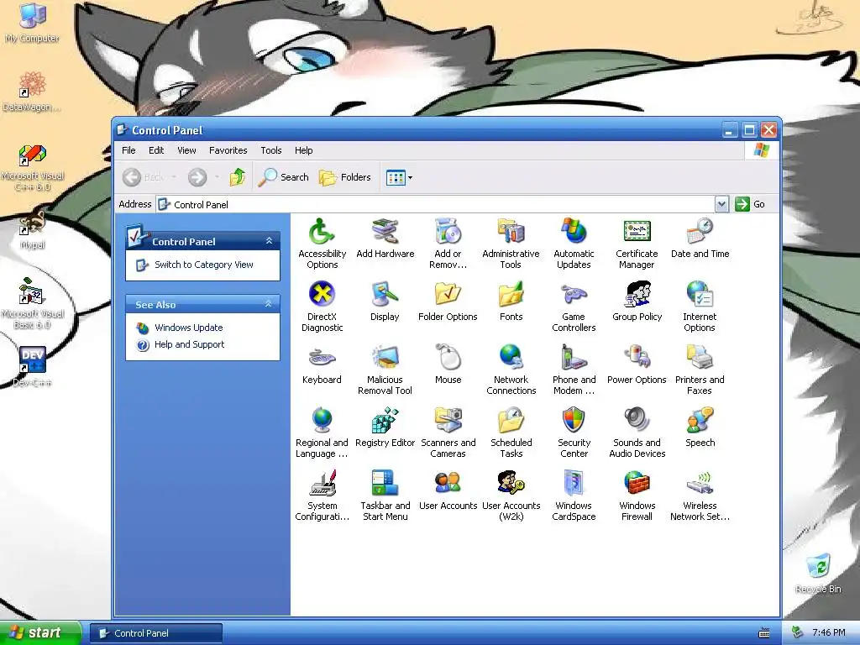Open Add Hardware applet

385,232
